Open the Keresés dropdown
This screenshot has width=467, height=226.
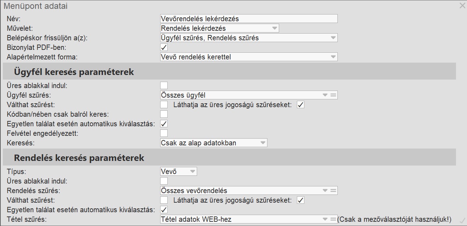[263, 143]
